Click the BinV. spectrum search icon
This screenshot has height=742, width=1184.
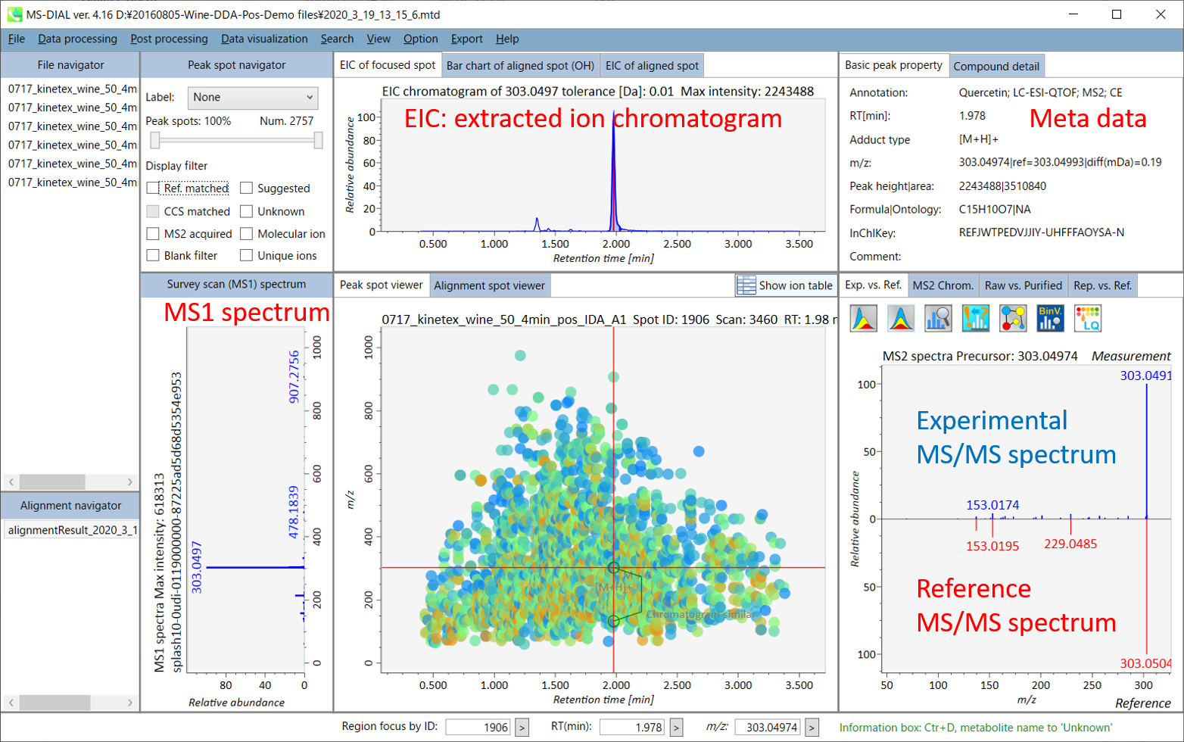(x=1051, y=318)
